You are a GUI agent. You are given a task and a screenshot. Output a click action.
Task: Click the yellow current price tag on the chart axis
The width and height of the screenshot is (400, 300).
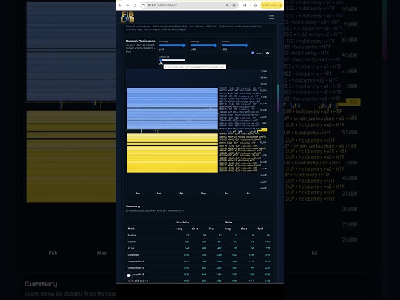[x=264, y=130]
